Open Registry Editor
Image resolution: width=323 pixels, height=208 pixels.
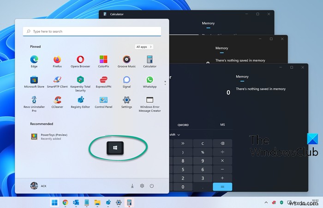tap(80, 102)
